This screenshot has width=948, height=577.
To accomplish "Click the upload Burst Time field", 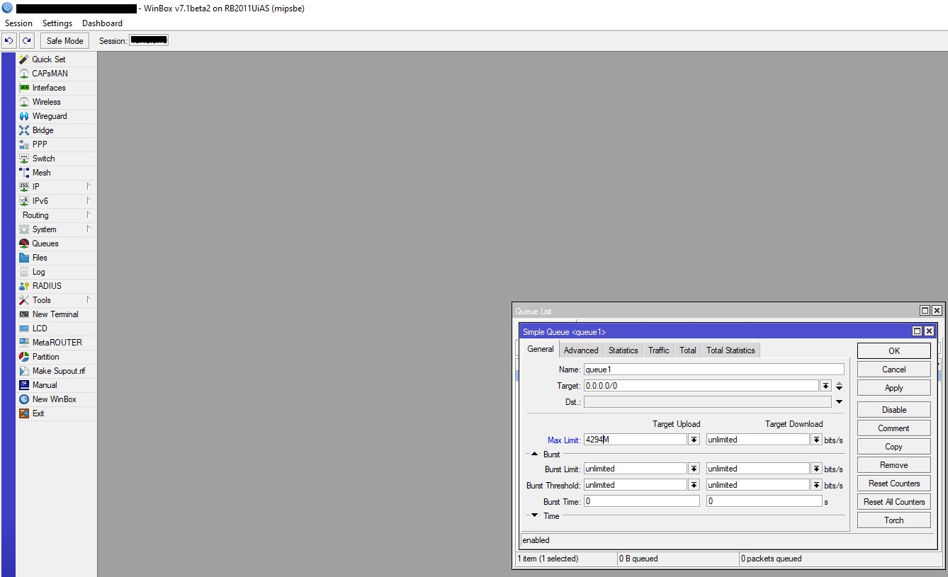I will pyautogui.click(x=641, y=501).
